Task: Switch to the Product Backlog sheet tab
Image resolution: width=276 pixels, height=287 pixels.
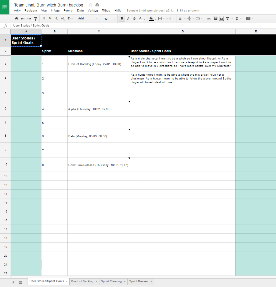Action: click(x=82, y=281)
